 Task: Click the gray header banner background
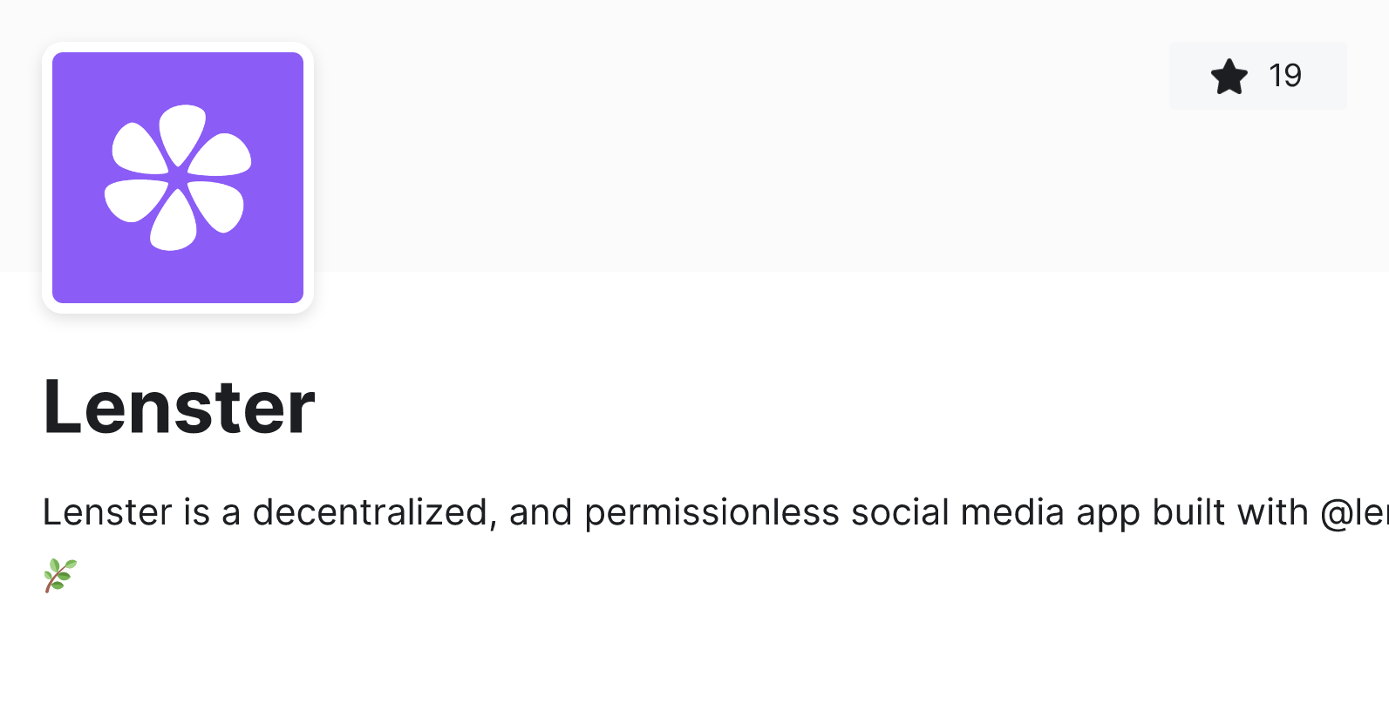point(698,174)
